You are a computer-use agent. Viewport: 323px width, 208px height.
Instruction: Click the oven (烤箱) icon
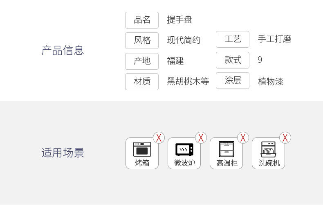click(142, 149)
